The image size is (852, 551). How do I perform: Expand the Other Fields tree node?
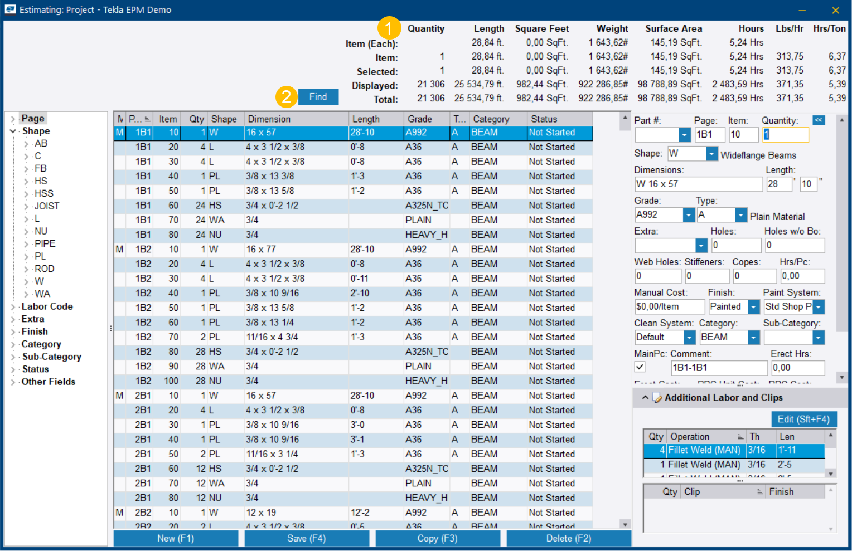(14, 382)
